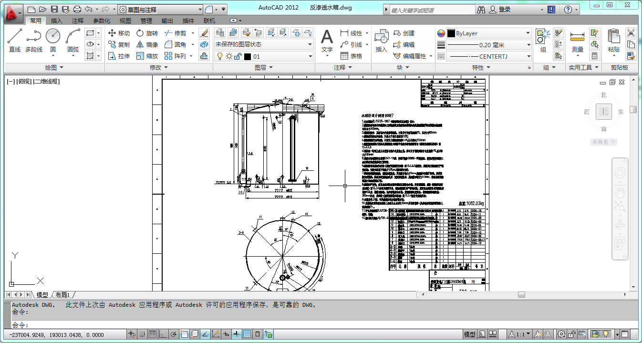Toggle the layer 01 on/off lightbulb

[220, 56]
